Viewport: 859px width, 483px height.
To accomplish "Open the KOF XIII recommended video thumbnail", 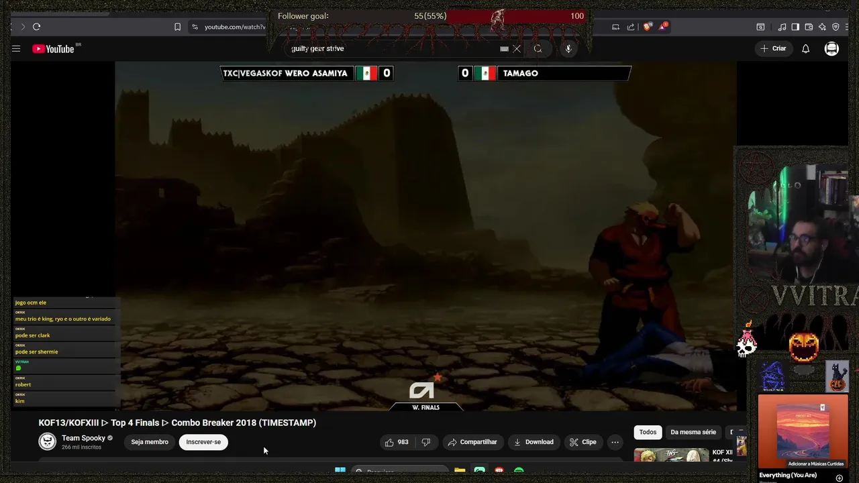I will [x=671, y=455].
